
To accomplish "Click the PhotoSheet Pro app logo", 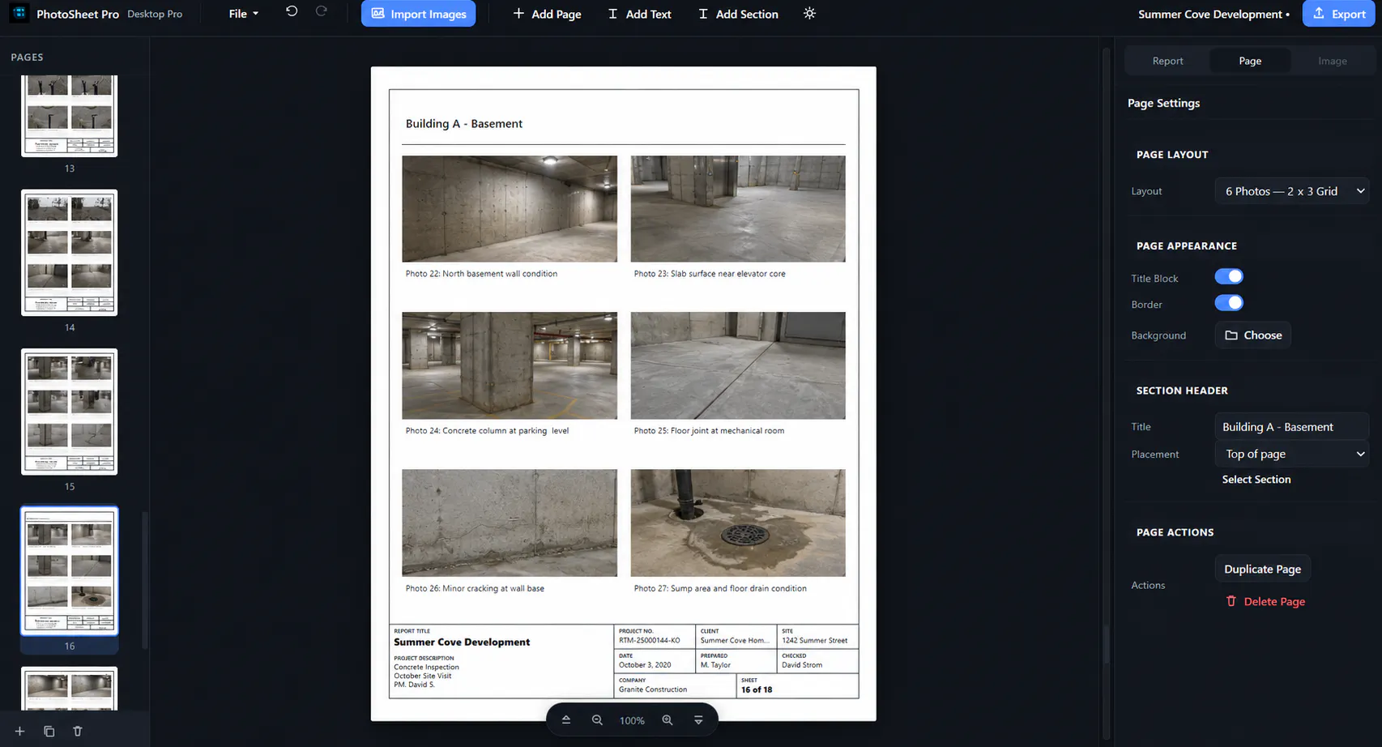I will pyautogui.click(x=19, y=14).
